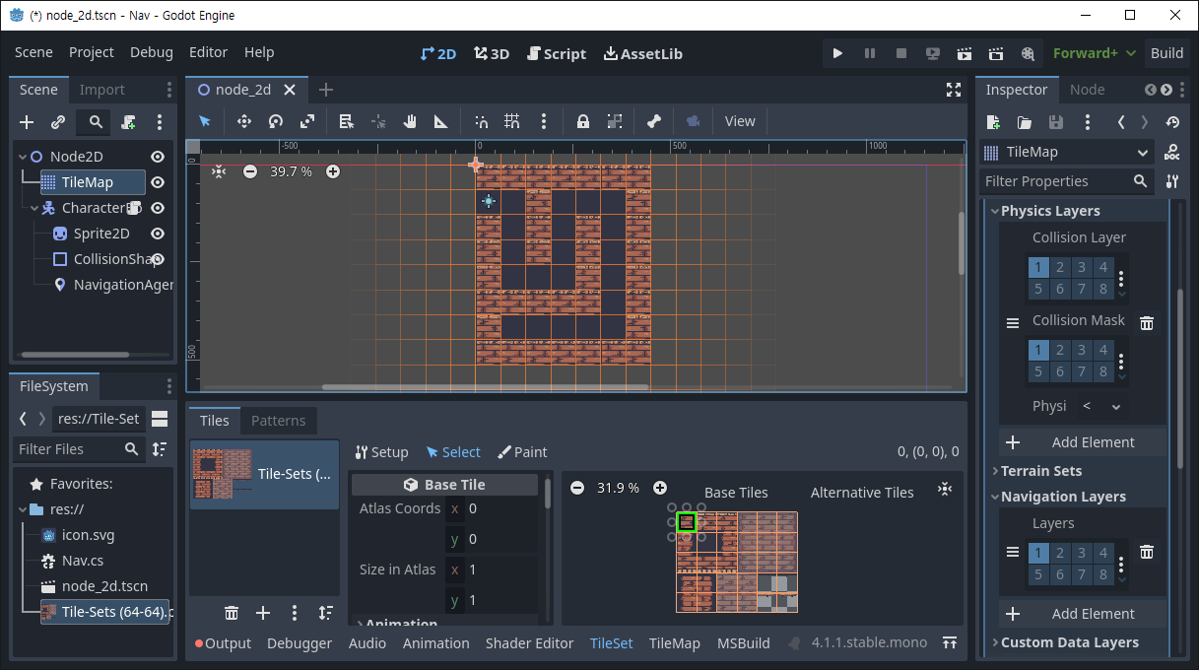
Task: Add a new tile set source
Action: (x=263, y=613)
